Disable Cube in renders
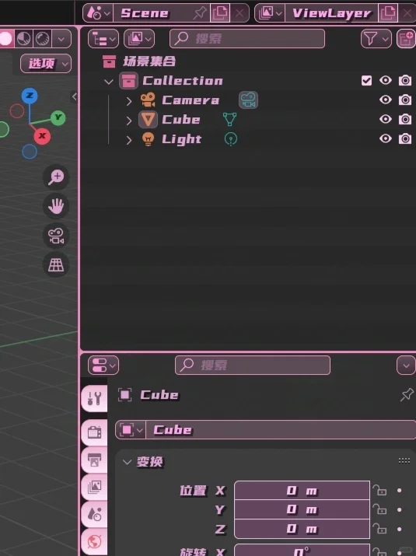This screenshot has width=416, height=556. [405, 119]
